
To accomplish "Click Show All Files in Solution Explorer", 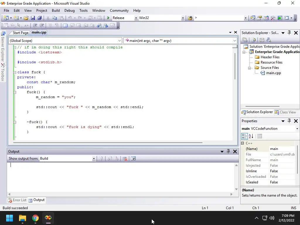I will 253,40.
